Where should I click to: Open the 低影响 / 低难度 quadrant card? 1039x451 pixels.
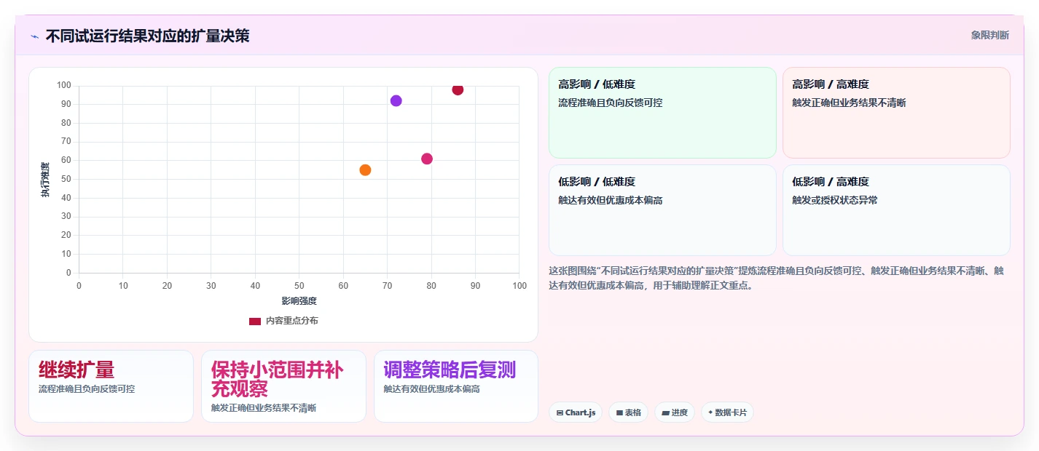(662, 210)
